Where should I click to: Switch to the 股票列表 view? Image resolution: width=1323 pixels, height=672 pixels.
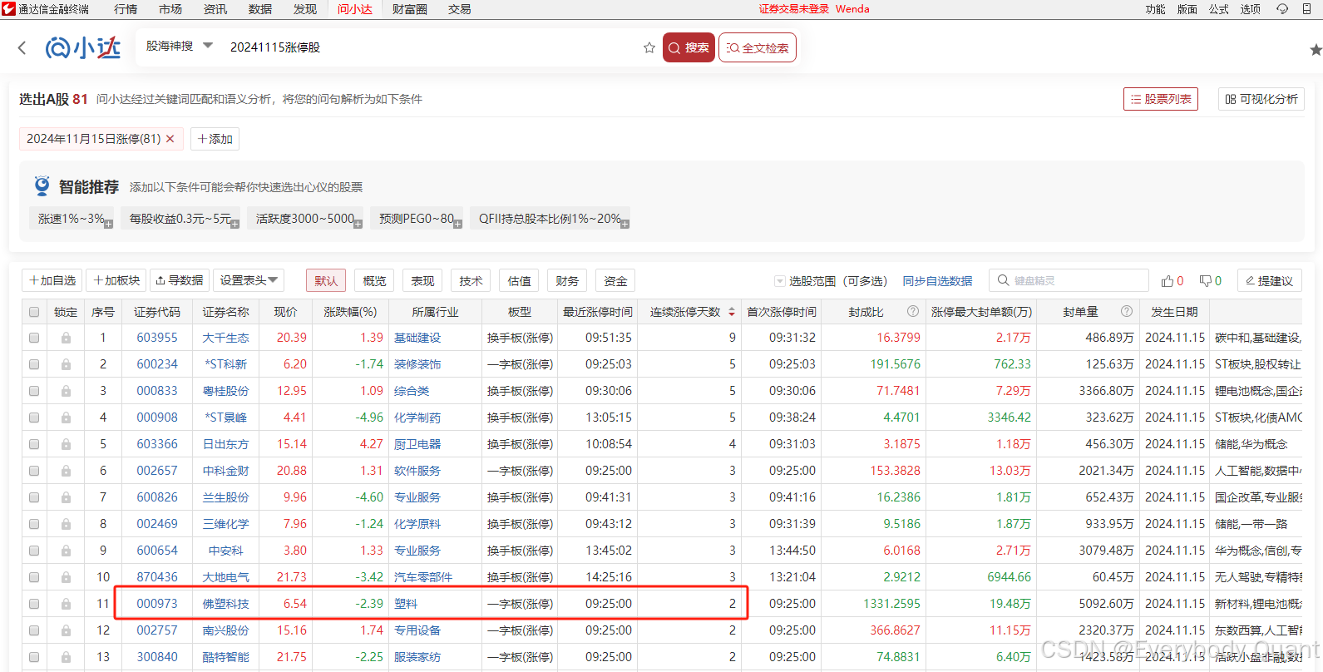click(x=1161, y=99)
